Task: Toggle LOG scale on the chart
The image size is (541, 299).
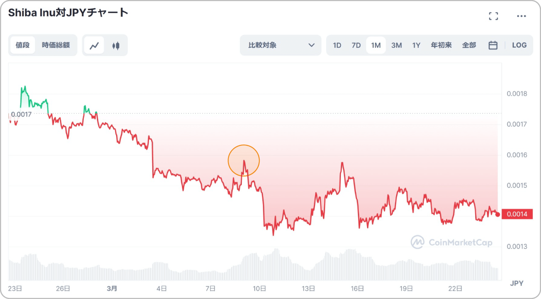Action: click(x=519, y=45)
